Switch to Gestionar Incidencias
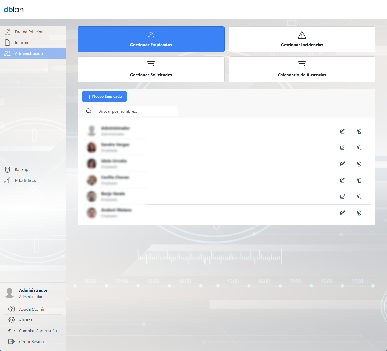 (302, 39)
